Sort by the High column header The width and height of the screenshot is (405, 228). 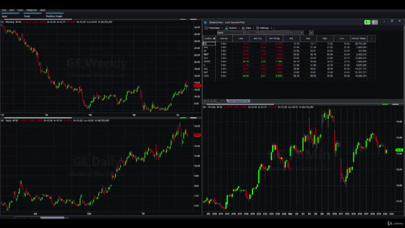pos(325,39)
